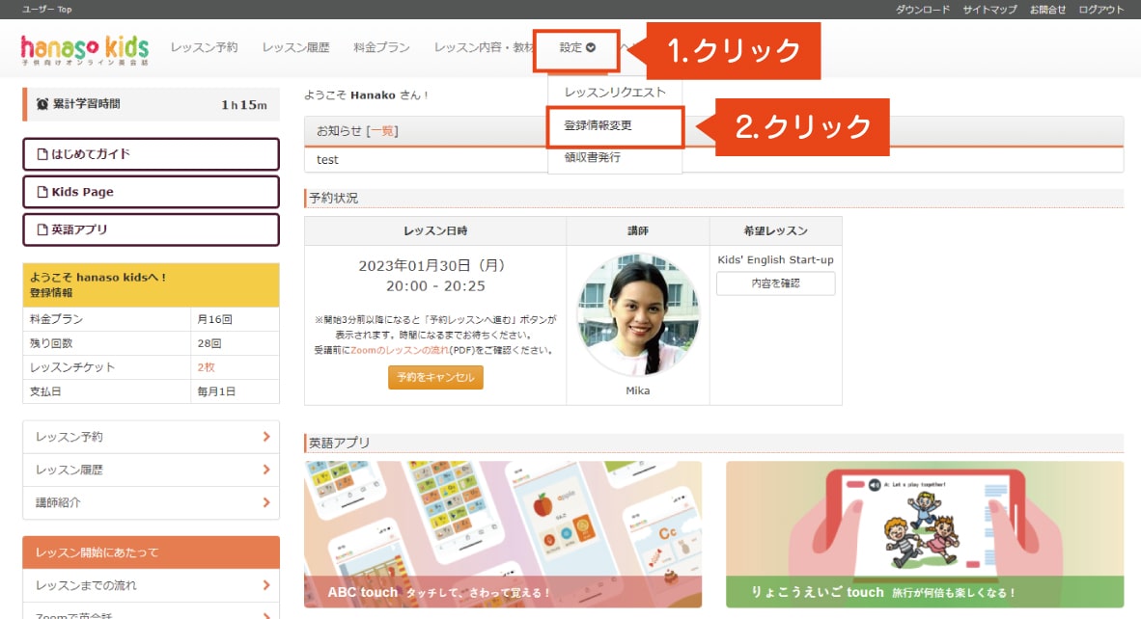Open the 料金プラン navigation item
The image size is (1141, 619).
point(382,45)
